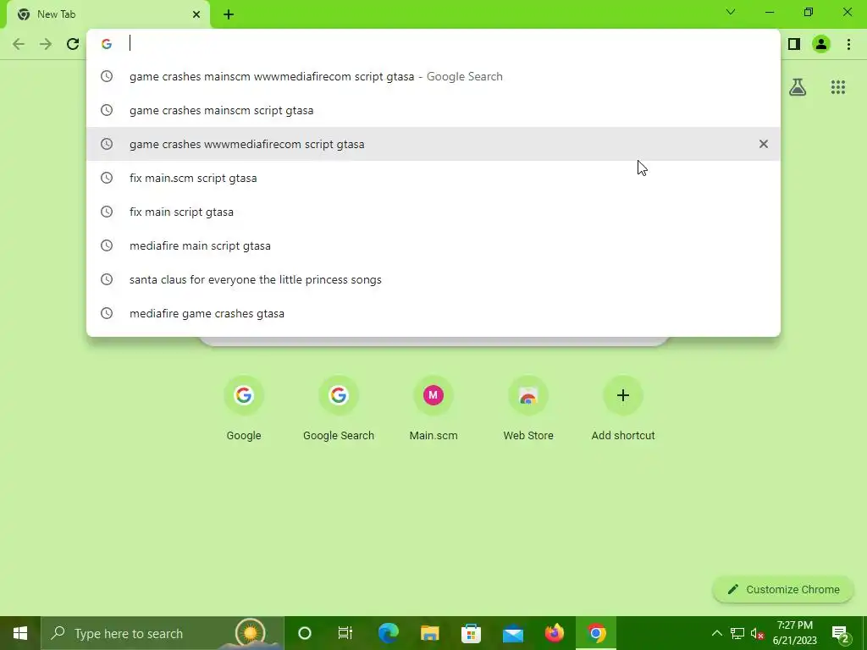Click the Customize Chrome button
Image resolution: width=867 pixels, height=650 pixels.
pos(783,589)
